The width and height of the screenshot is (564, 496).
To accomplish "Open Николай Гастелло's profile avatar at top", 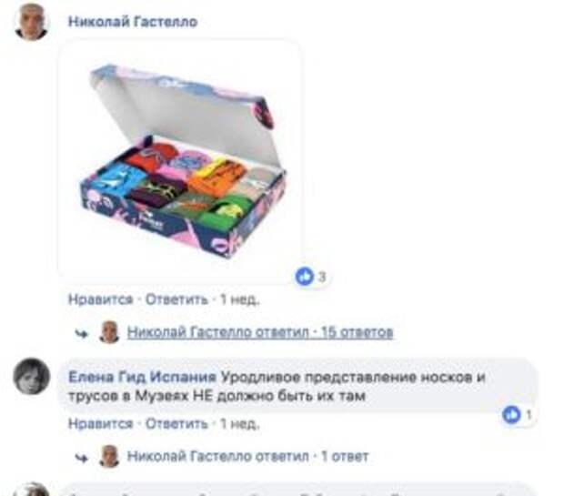I will pos(31,22).
